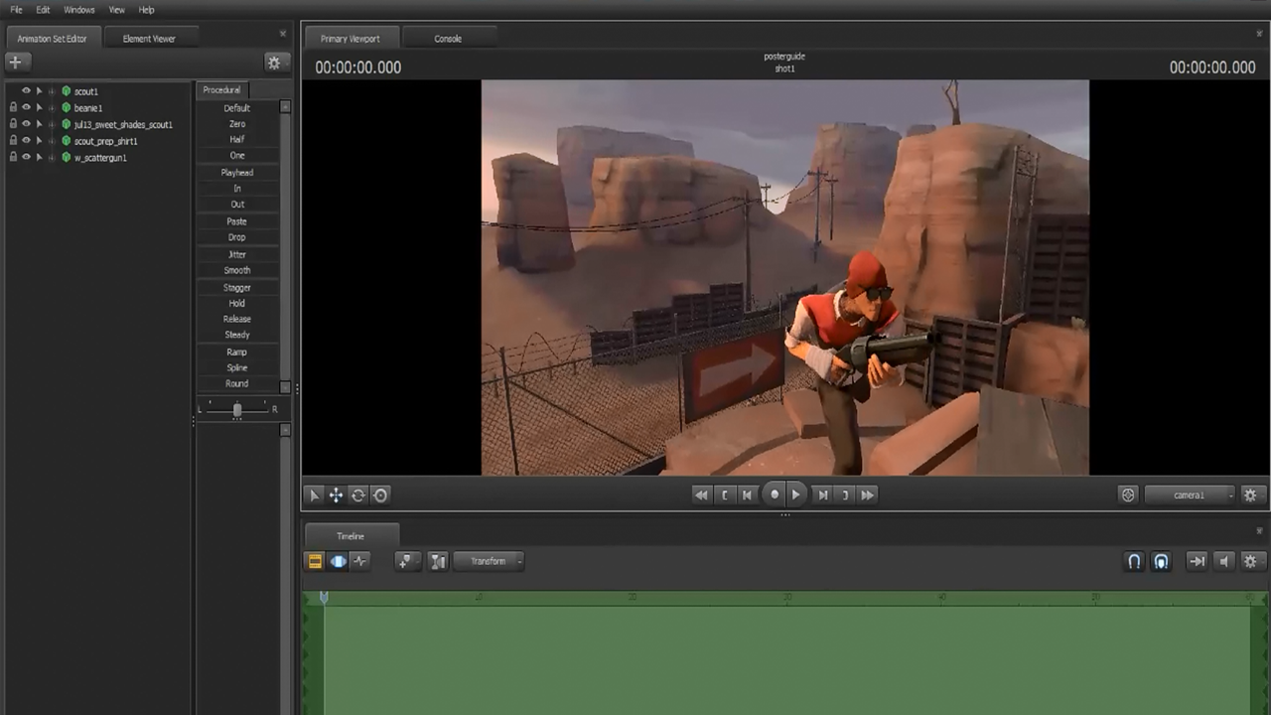Toggle the second magnet snap-to-frame icon
1271x715 pixels.
coord(1161,561)
